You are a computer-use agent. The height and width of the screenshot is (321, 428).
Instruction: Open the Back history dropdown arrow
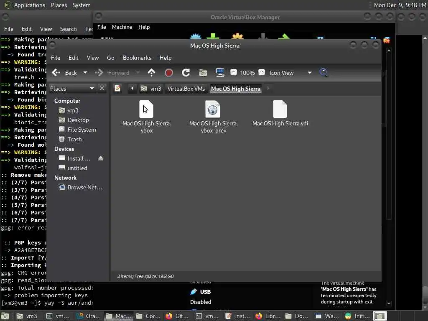click(85, 73)
